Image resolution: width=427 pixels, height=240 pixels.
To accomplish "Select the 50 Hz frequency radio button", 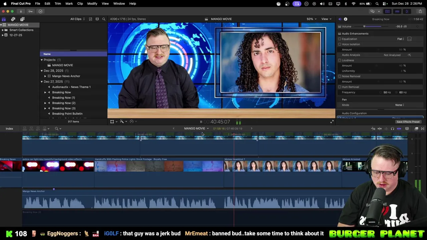I will (381, 92).
